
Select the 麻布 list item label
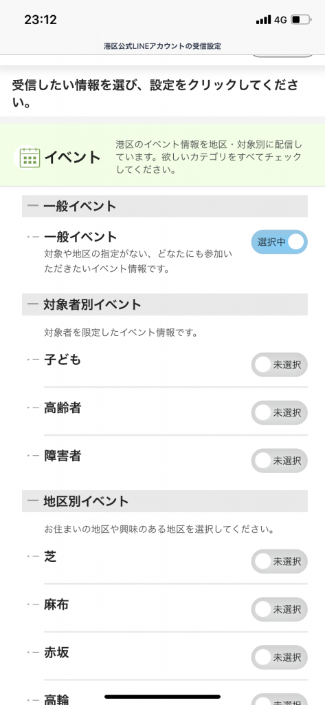point(56,604)
